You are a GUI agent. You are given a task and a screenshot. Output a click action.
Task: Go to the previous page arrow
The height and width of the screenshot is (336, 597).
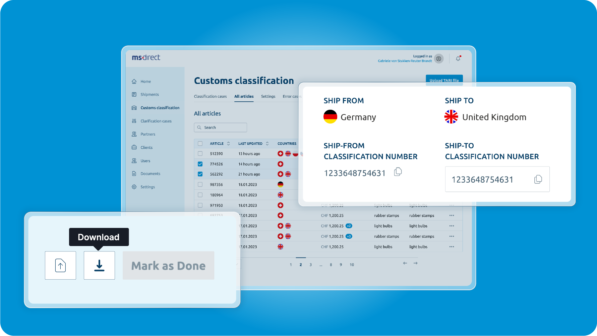405,263
